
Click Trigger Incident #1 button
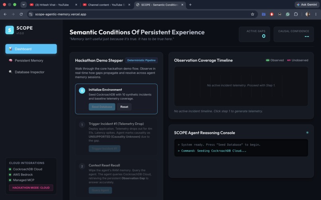104,148
